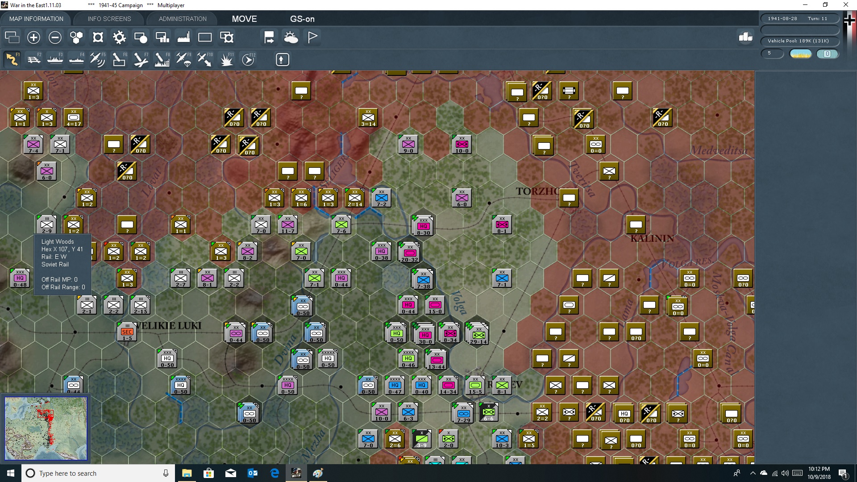Click the clear weather ground condition indicator

click(801, 54)
